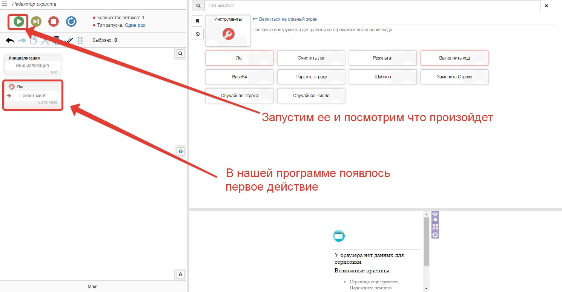Click the Лог action button
Screen dimensions: 562x292
tap(240, 58)
